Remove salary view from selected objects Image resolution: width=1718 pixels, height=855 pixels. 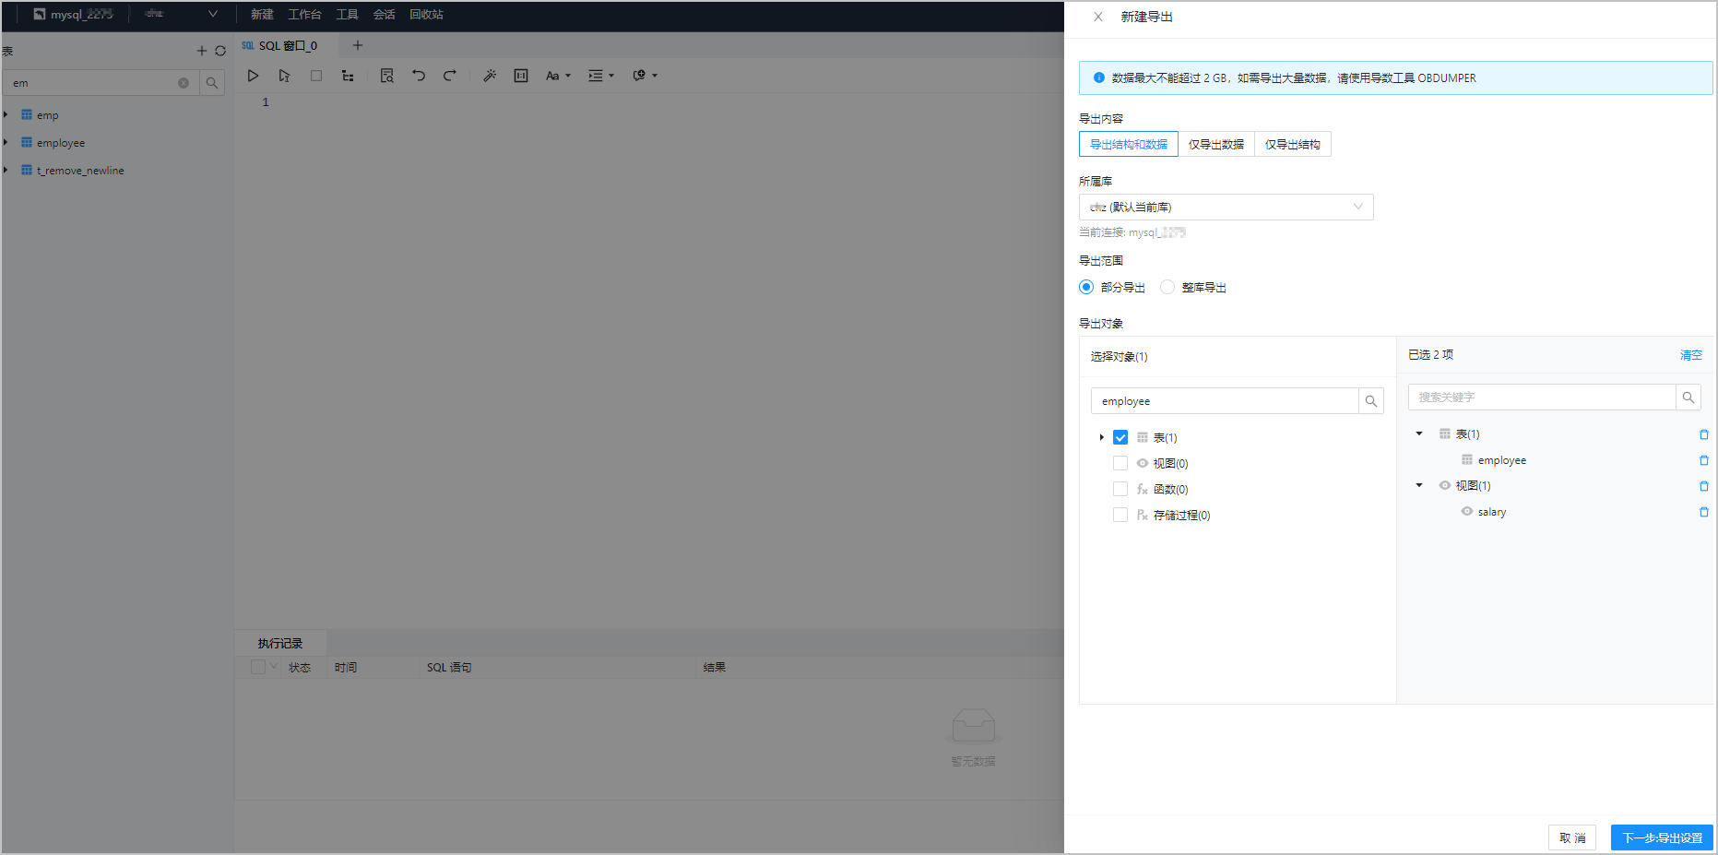(x=1704, y=512)
